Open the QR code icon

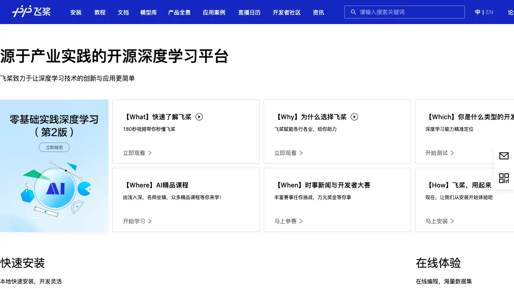point(504,178)
